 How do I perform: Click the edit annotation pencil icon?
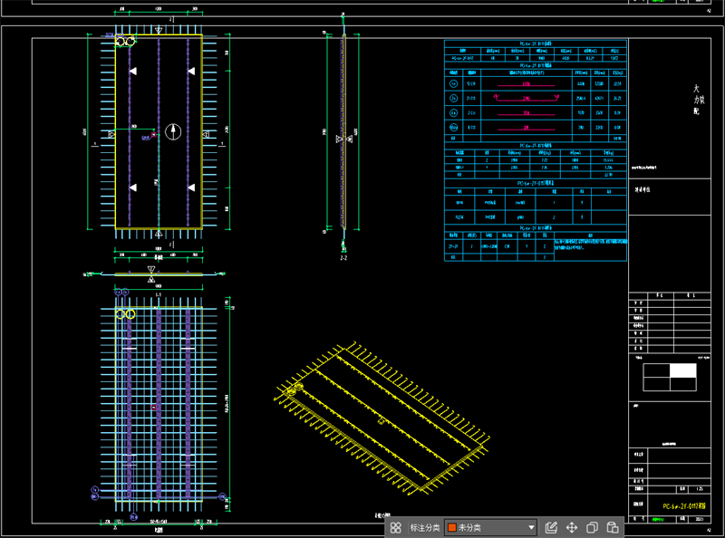point(551,527)
